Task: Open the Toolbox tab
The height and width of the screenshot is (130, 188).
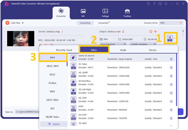Action: [127, 13]
